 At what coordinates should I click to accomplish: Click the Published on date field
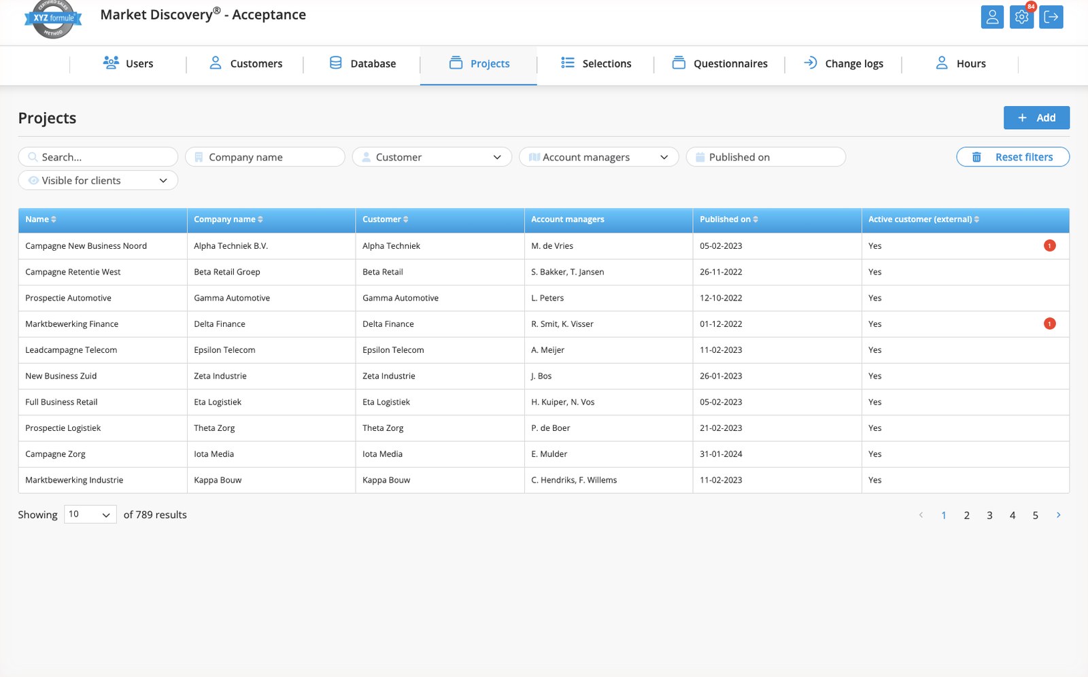[766, 157]
